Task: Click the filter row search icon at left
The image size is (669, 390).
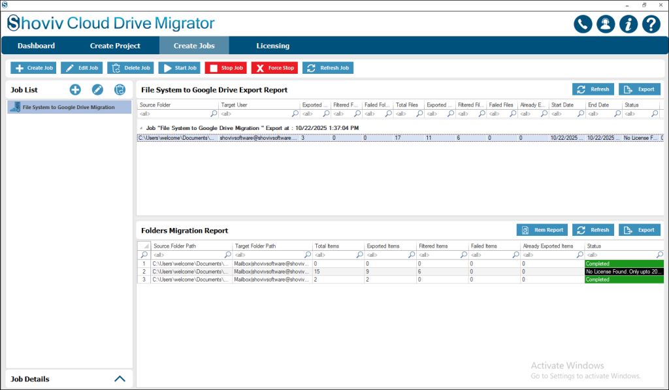Action: pos(144,255)
